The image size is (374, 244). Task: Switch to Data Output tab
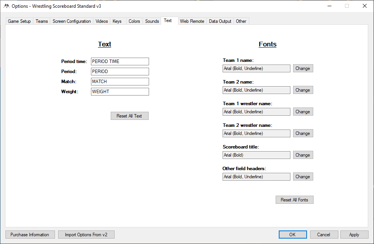220,21
